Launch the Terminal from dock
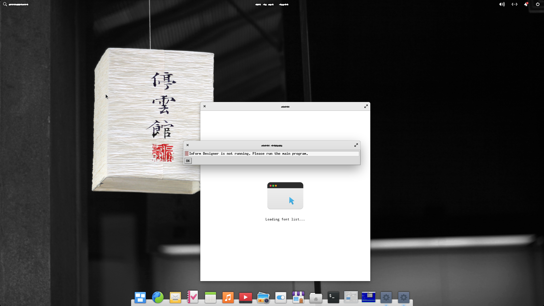This screenshot has width=544, height=306. 333,297
